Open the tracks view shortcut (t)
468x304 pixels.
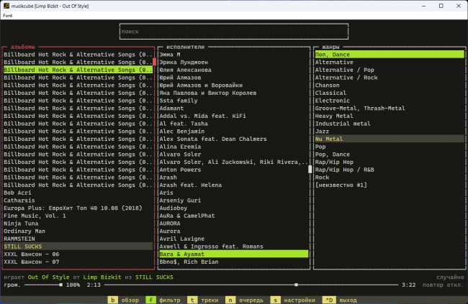(x=203, y=300)
